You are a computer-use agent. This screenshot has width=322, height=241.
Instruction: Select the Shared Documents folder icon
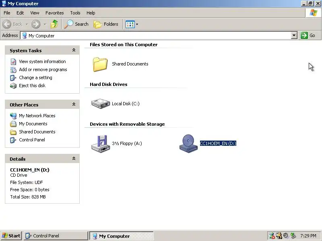100,64
